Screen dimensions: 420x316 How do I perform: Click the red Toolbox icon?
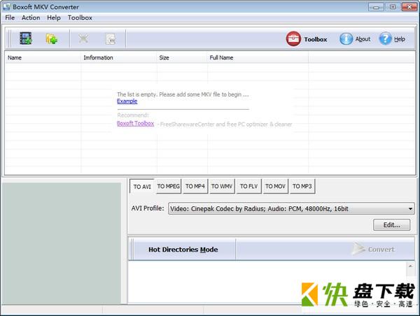pyautogui.click(x=293, y=38)
